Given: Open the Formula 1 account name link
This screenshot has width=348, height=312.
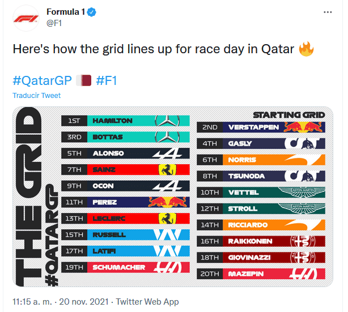Looking at the screenshot, I should click(66, 12).
